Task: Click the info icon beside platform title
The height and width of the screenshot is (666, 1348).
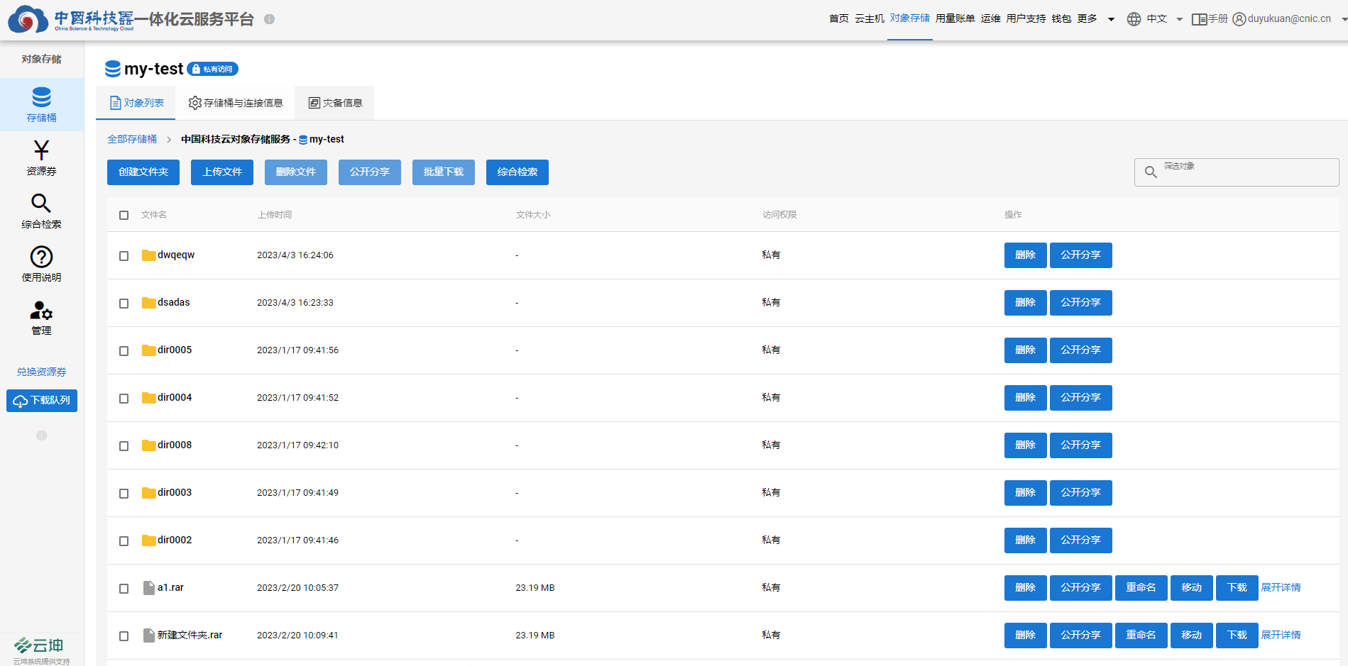Action: (269, 19)
